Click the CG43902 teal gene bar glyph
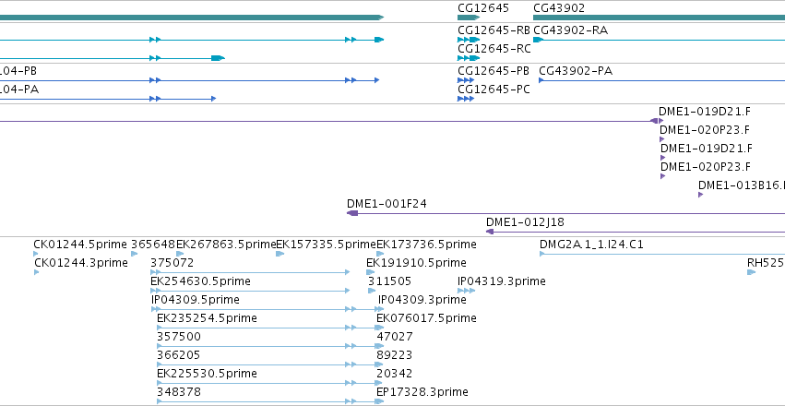 point(659,18)
